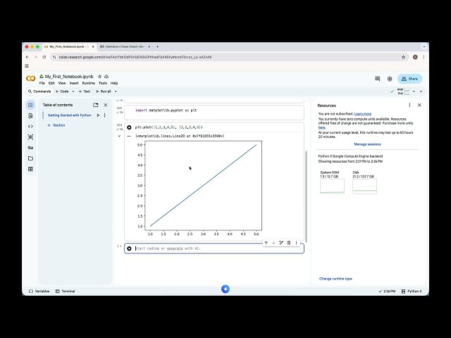This screenshot has width=451, height=338.
Task: Add a new Section in contents
Action: 56,125
